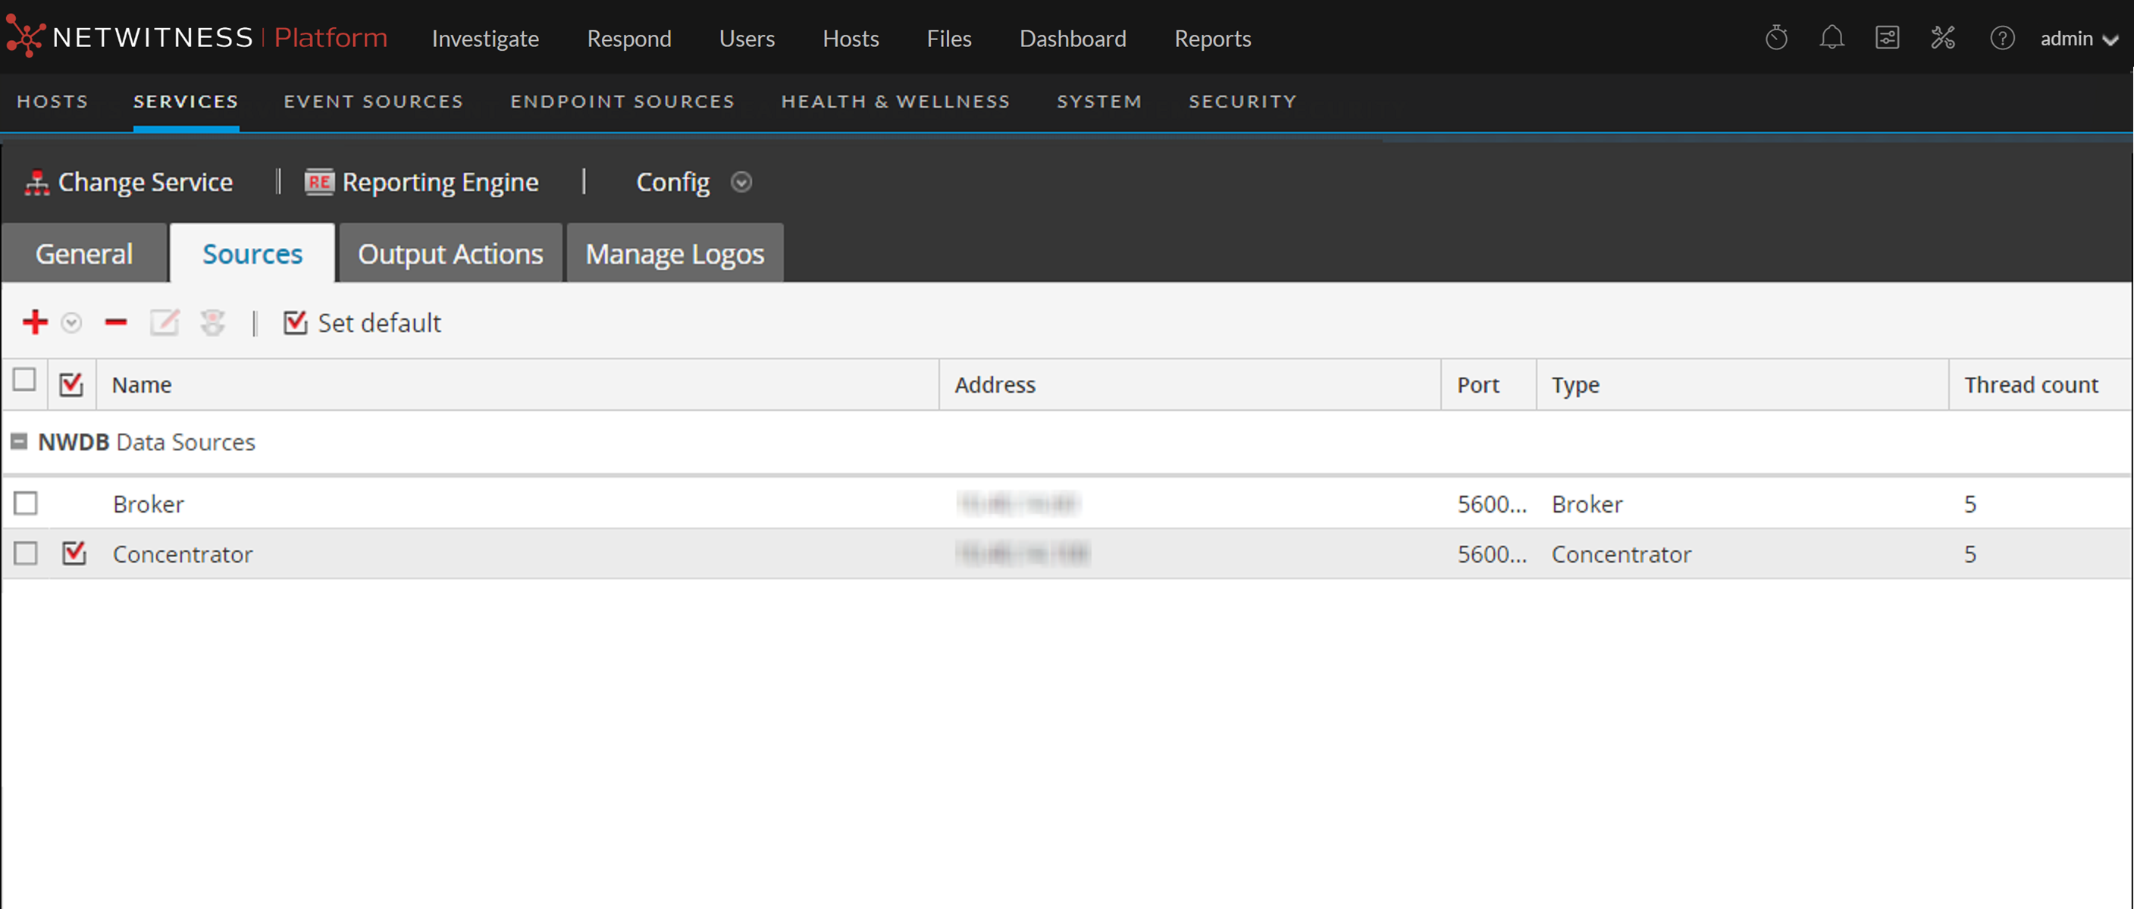Open dropdown arrow next to add icon
Image resolution: width=2134 pixels, height=909 pixels.
[x=72, y=322]
